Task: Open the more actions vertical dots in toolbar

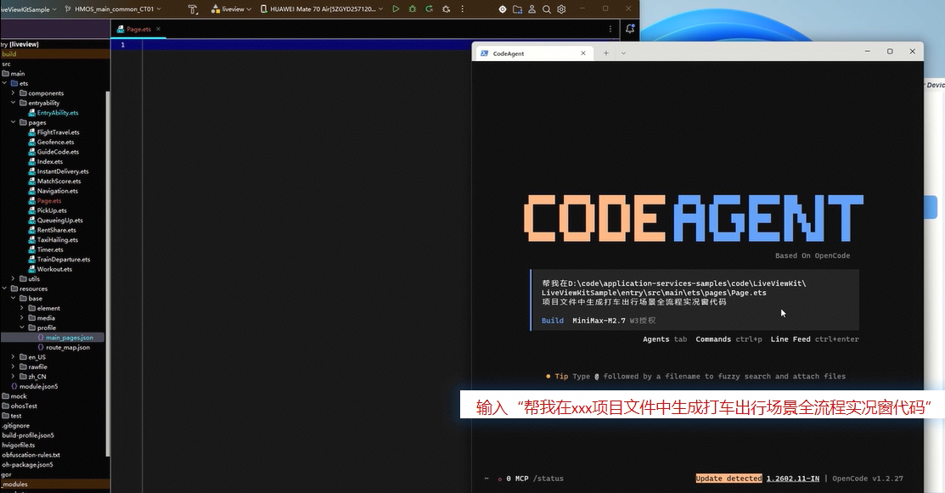Action: point(462,9)
